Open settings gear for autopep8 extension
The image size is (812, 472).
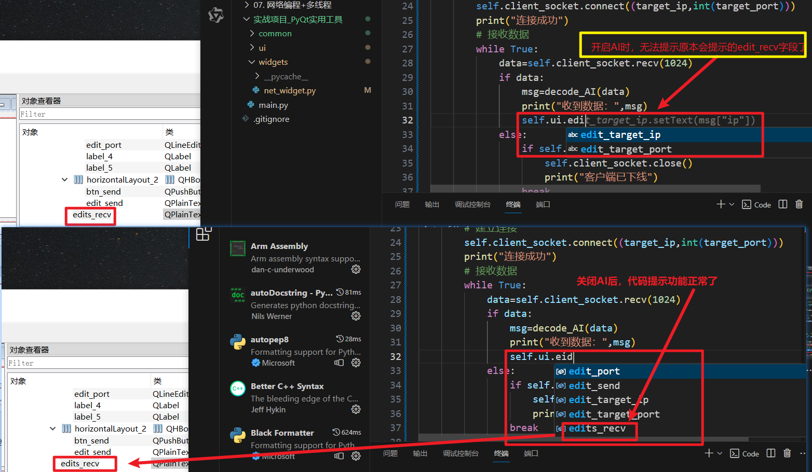[x=356, y=363]
